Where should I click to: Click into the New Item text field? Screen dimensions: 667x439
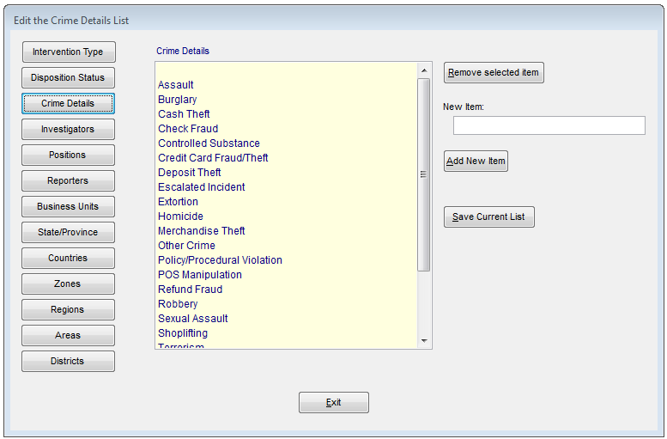(549, 125)
